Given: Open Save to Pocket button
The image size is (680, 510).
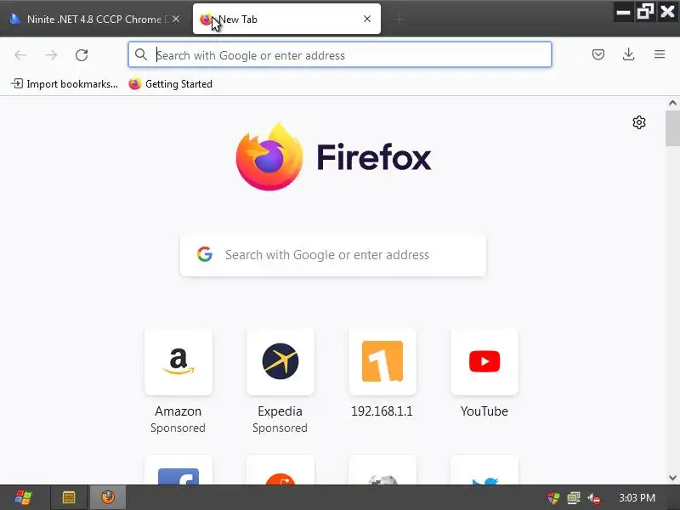Looking at the screenshot, I should (x=598, y=54).
